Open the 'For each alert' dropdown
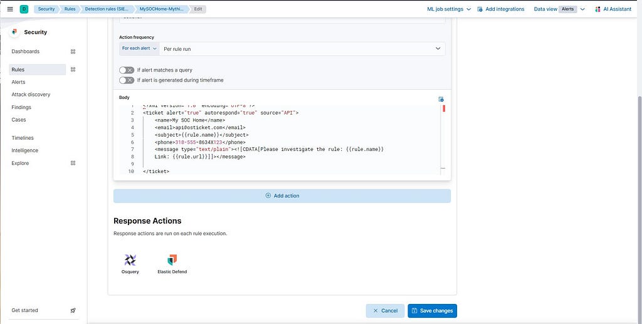Viewport: 642px width, 324px height. [x=139, y=48]
